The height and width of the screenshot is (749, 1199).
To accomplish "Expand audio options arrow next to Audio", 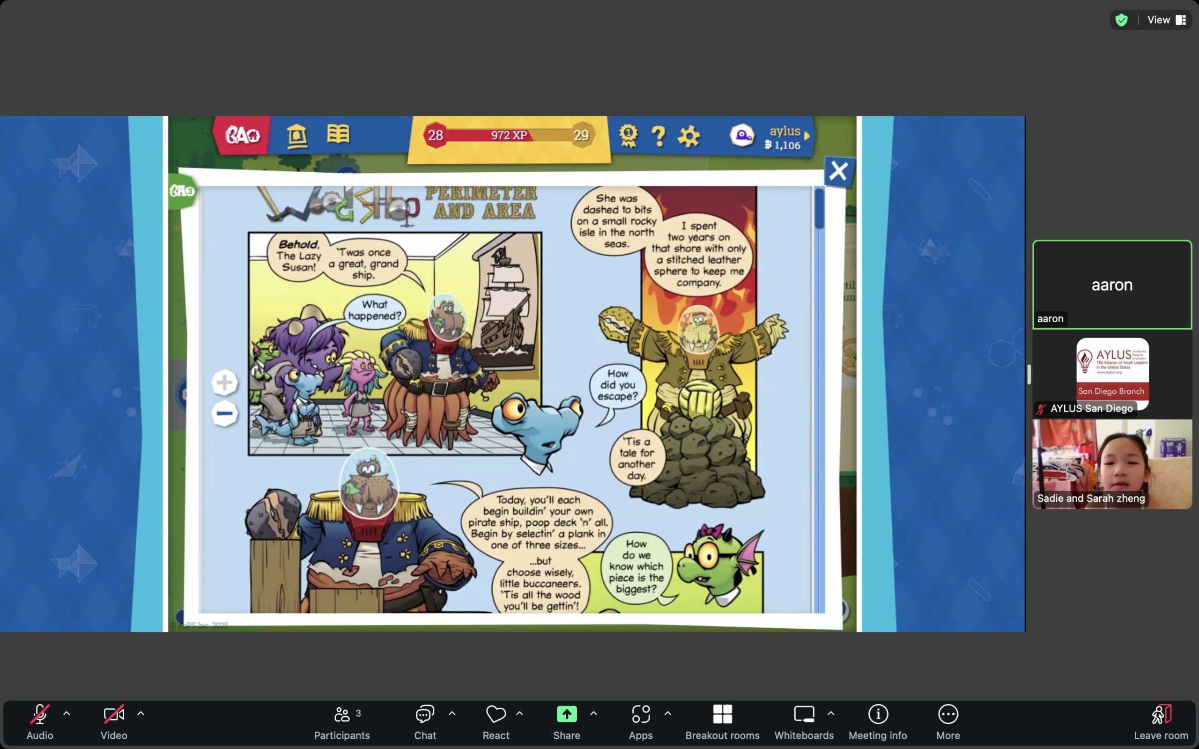I will [x=67, y=713].
